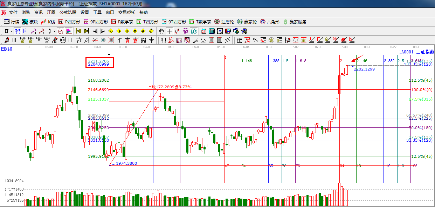Screen dimensions: 435x207
Task: Expand the candlestick style dropdown arrow
Action: pyautogui.click(x=54, y=31)
